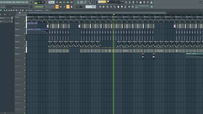
Task: Click the green play button
Action: pyautogui.click(x=39, y=2)
